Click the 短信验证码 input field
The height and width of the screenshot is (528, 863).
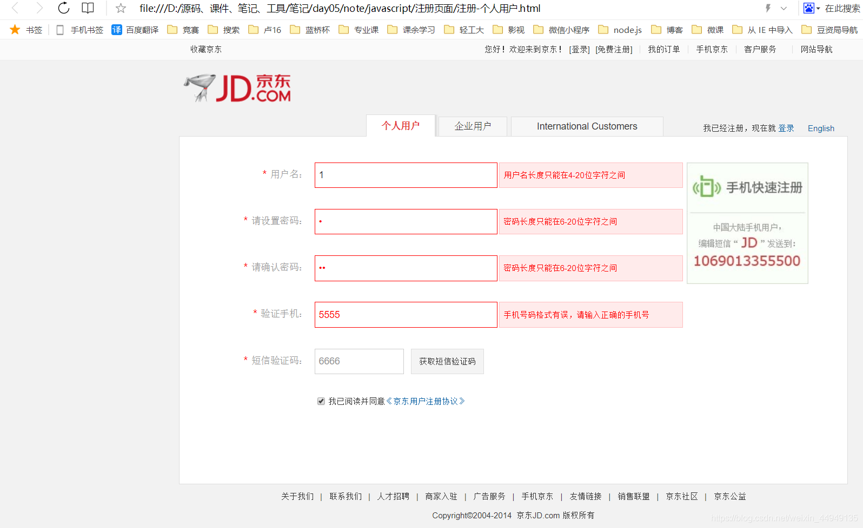point(359,361)
